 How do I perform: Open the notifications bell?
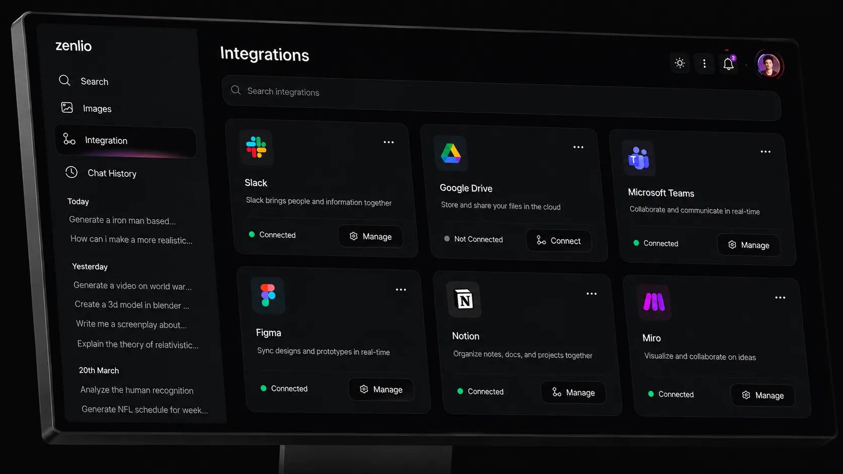(x=729, y=64)
